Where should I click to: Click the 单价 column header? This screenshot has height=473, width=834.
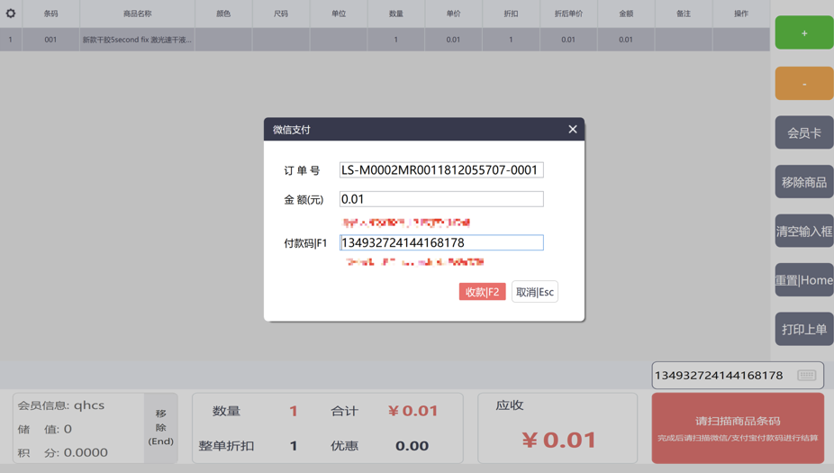click(x=453, y=14)
